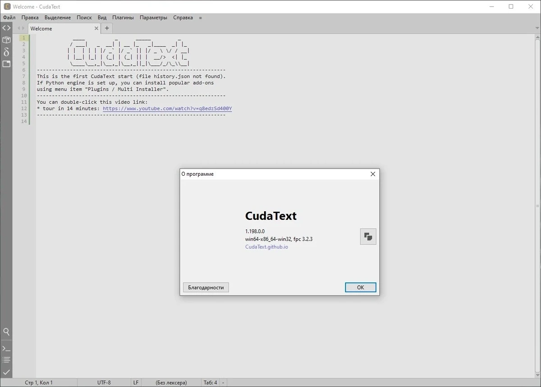This screenshot has width=541, height=387.
Task: Open the Output lines icon in sidebar
Action: tap(6, 360)
